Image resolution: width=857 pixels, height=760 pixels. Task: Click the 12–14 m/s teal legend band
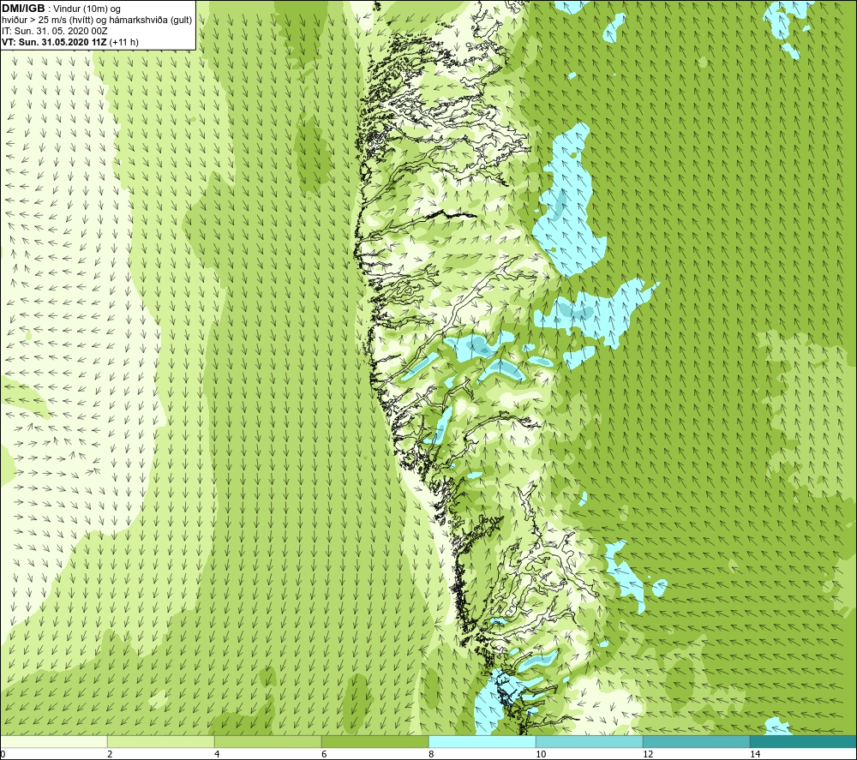point(696,741)
